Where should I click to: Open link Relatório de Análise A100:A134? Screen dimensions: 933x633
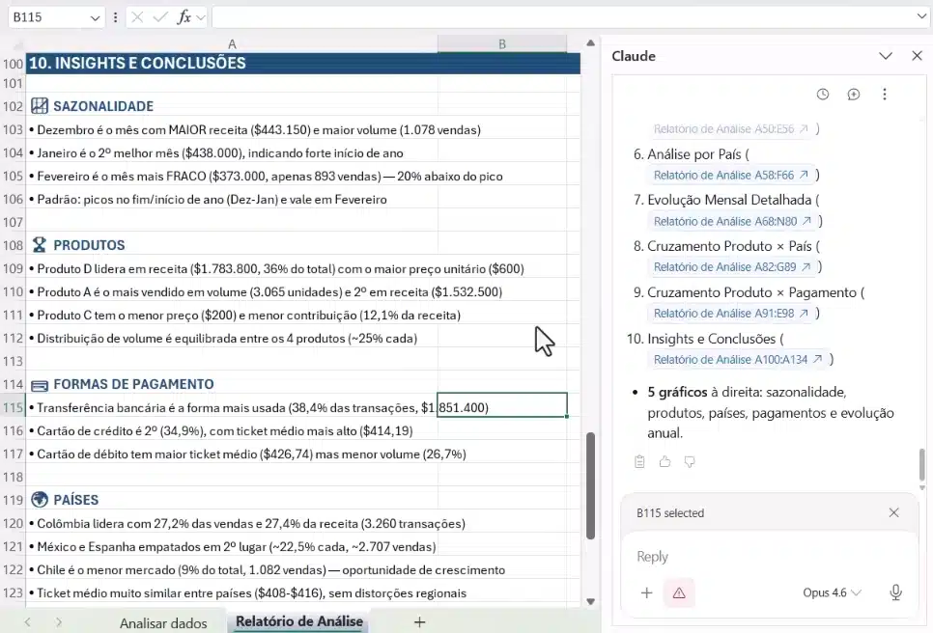pyautogui.click(x=738, y=360)
